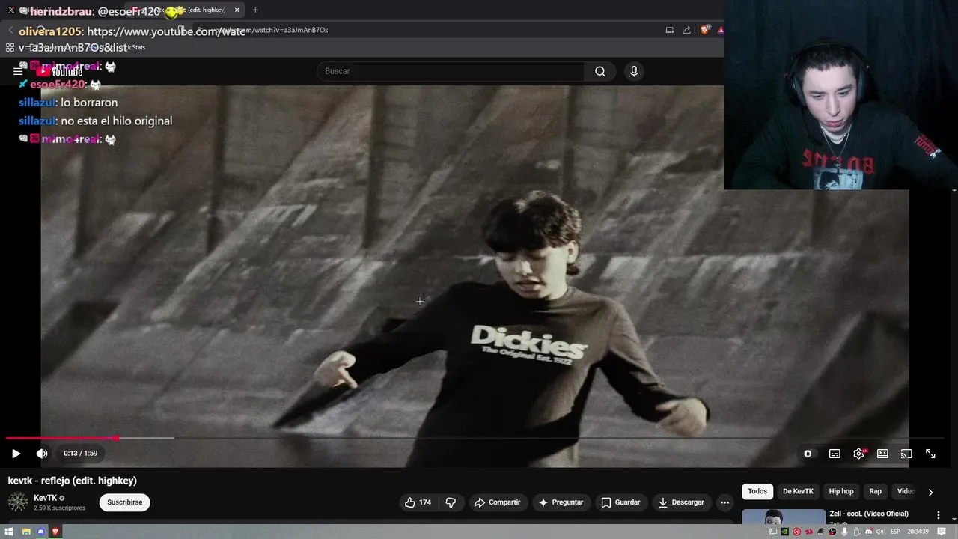
Task: Click the browser back arrow
Action: [x=10, y=30]
